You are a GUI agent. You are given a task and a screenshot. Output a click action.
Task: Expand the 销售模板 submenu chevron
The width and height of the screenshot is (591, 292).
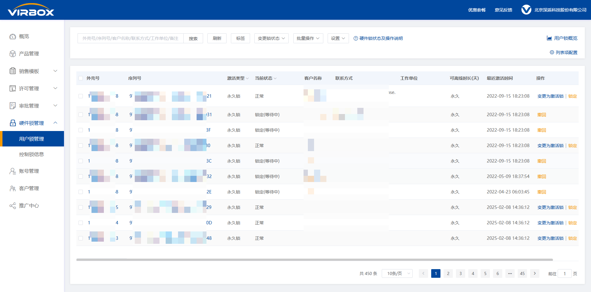click(55, 71)
